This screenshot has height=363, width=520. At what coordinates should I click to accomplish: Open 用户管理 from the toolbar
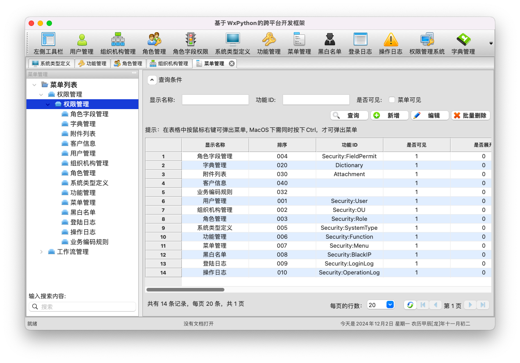point(82,39)
